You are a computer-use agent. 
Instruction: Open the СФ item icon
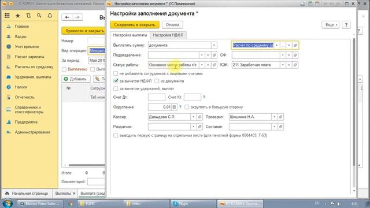pyautogui.click(x=295, y=55)
